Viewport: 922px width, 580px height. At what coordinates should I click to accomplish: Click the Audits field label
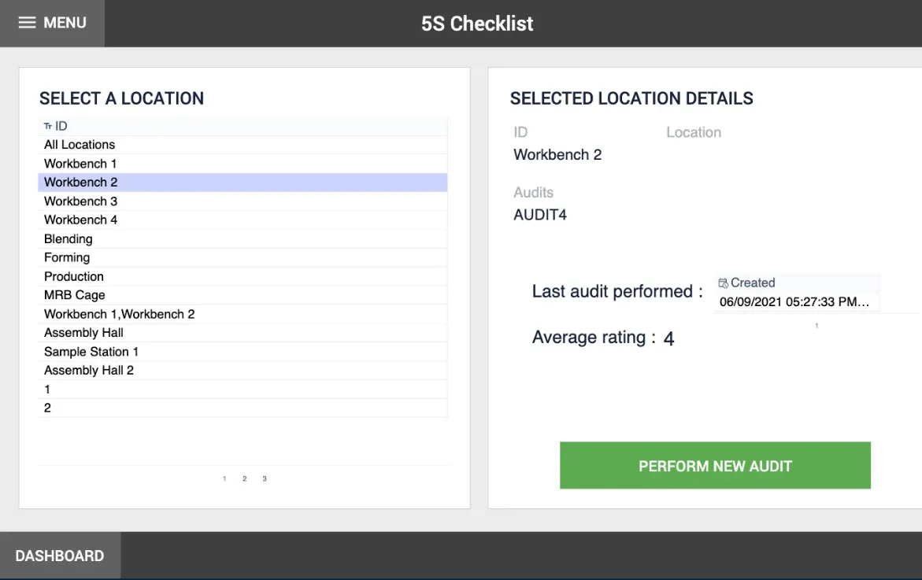[533, 193]
